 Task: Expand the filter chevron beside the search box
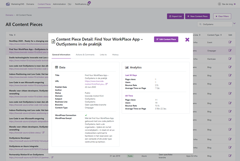coord(234,23)
